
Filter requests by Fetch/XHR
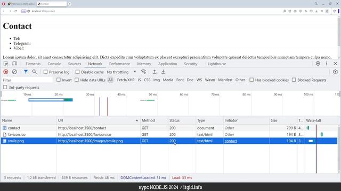click(x=126, y=80)
